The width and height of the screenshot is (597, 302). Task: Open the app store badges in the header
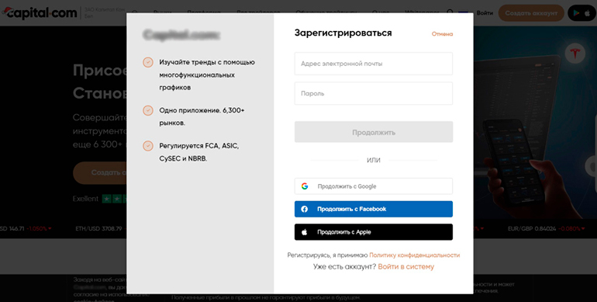click(581, 13)
